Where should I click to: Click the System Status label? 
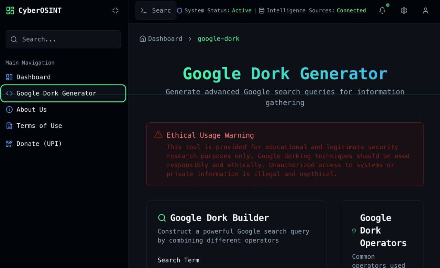pos(207,11)
